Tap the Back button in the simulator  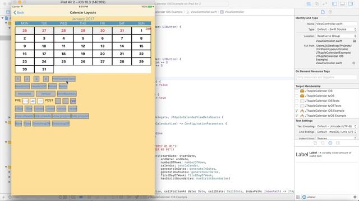tap(19, 12)
